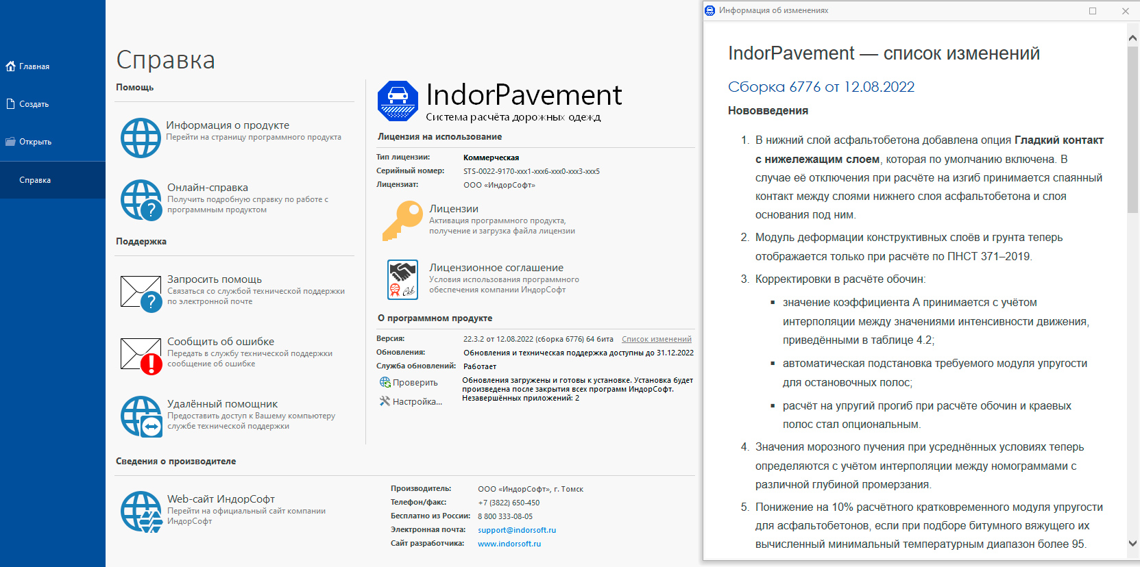The width and height of the screenshot is (1140, 567).
Task: Close the Информация об изменениях window
Action: click(x=1125, y=10)
